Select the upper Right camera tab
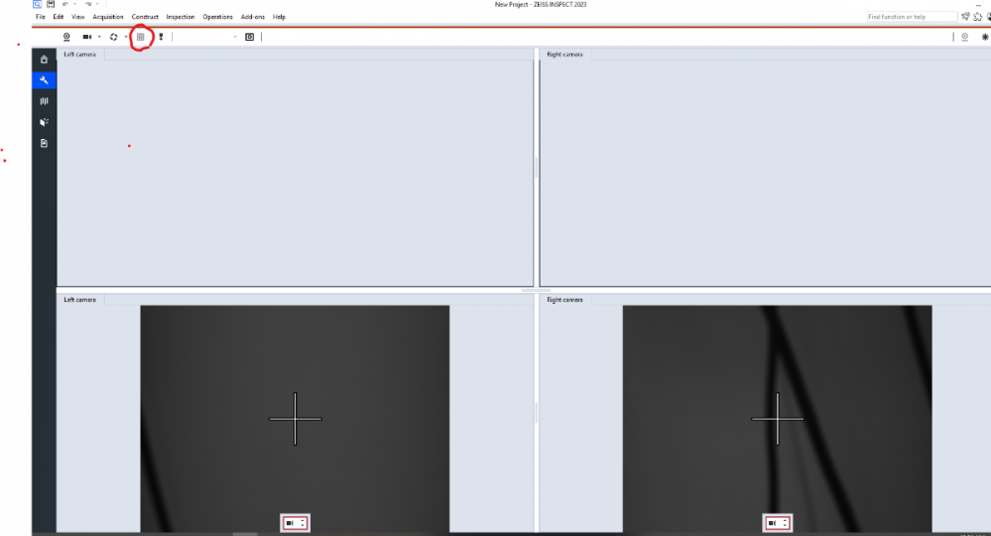991x536 pixels. click(x=565, y=55)
